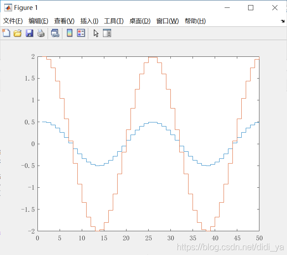The width and height of the screenshot is (287, 255).
Task: Click the y-axis tick label 1.5
Action: pos(30,79)
